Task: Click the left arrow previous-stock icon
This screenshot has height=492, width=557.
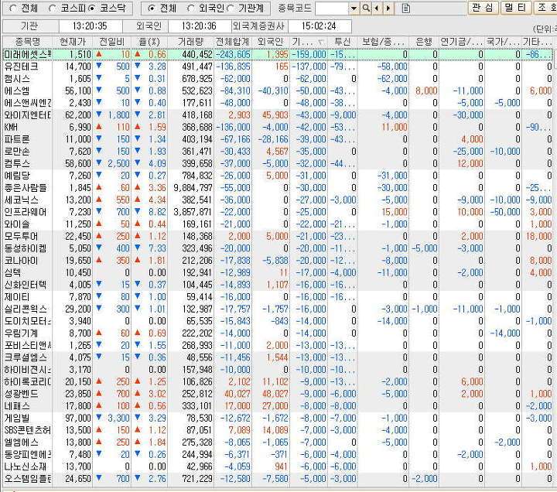Action: pos(377,8)
